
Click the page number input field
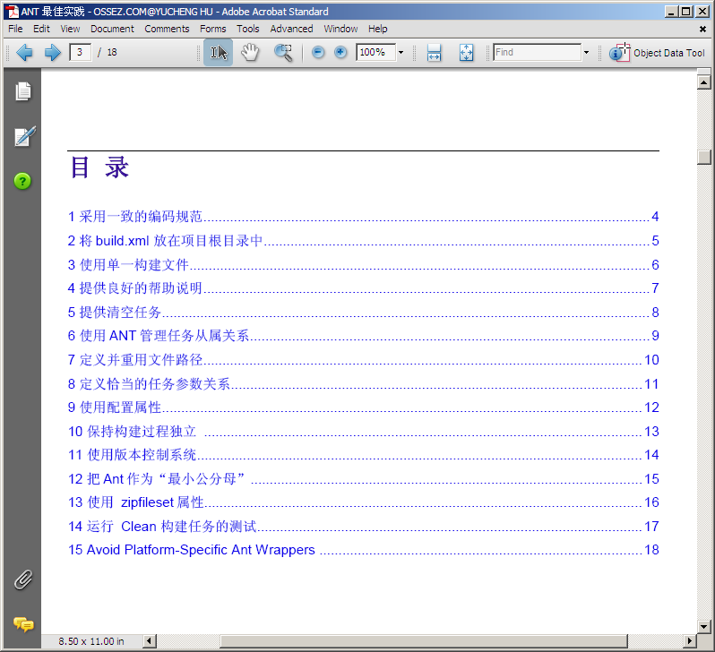click(x=81, y=53)
